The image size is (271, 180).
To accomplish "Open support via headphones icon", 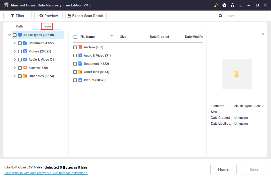I will click(233, 5).
